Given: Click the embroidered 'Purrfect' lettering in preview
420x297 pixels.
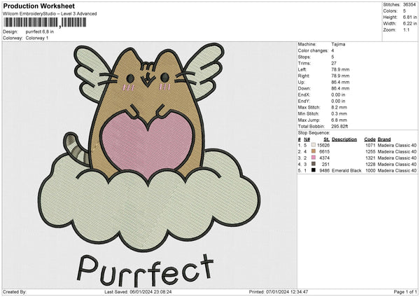Looking at the screenshot, I should [x=145, y=270].
